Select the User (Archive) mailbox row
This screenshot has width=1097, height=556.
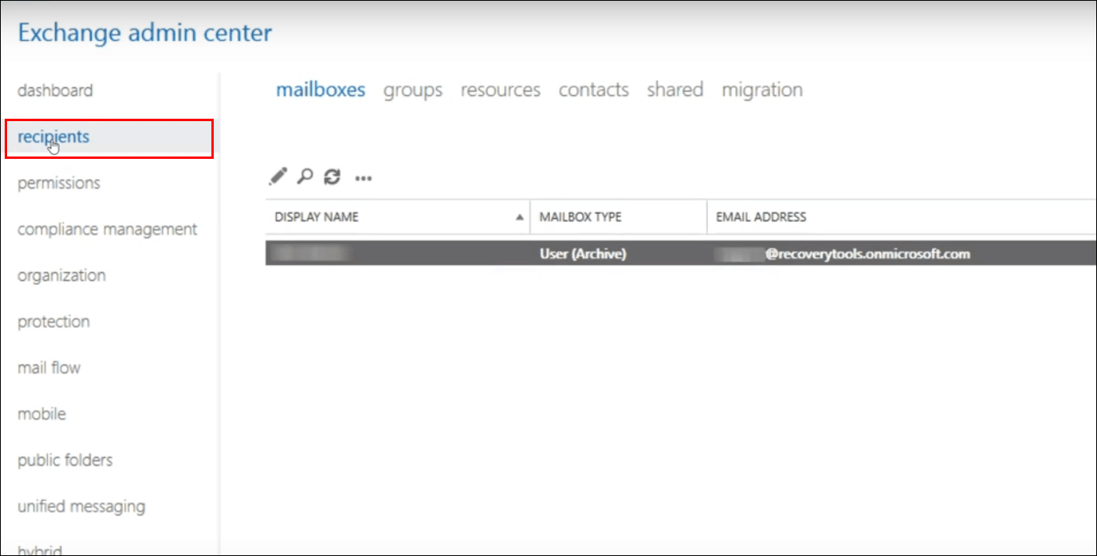pos(584,253)
